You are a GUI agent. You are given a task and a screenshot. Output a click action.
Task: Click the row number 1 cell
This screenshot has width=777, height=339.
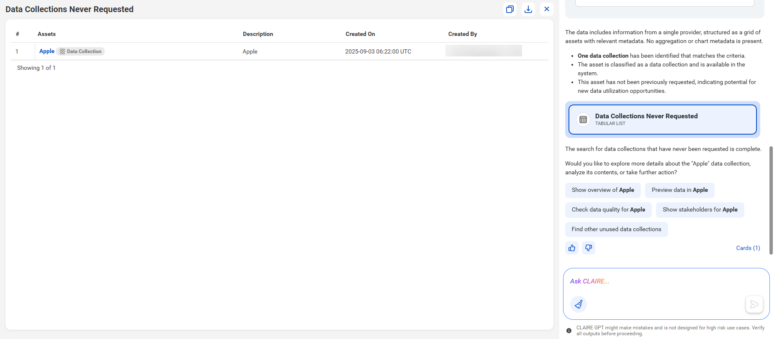17,51
